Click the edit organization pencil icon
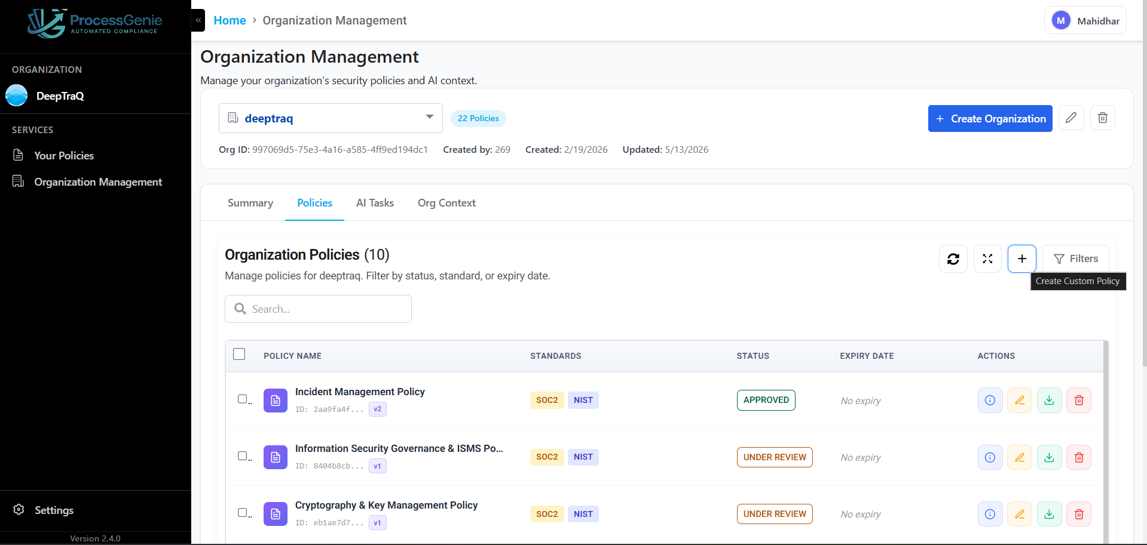1147x545 pixels. [x=1071, y=118]
